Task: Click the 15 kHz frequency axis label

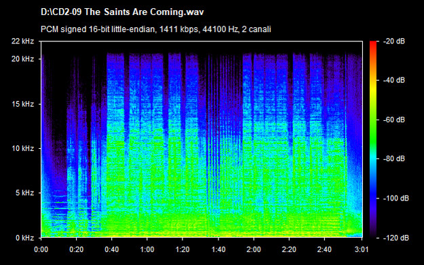Action: coord(22,104)
